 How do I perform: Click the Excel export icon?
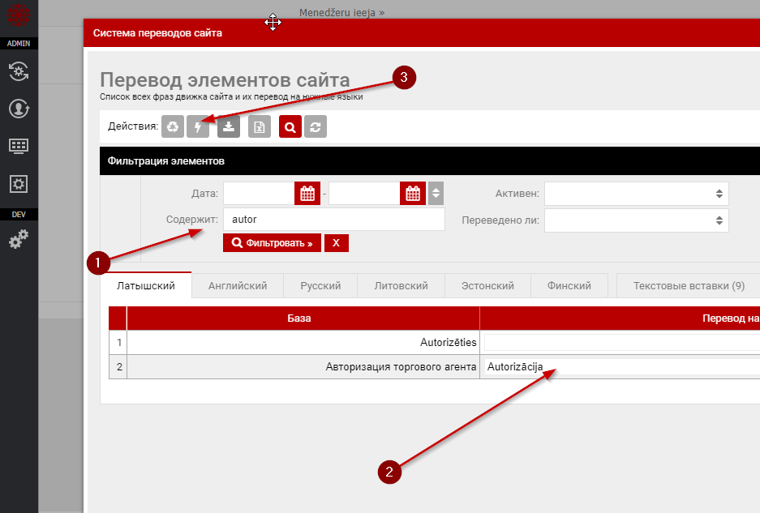click(260, 127)
